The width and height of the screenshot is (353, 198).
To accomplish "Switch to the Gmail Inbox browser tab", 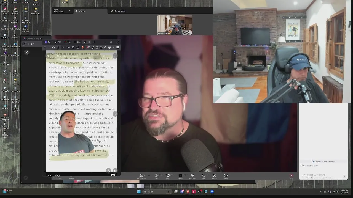I will [x=67, y=42].
